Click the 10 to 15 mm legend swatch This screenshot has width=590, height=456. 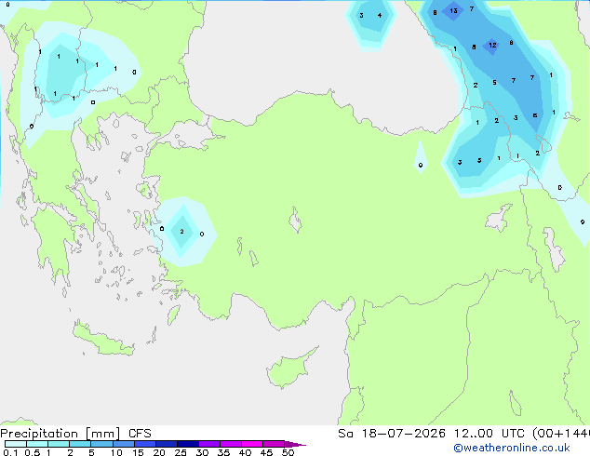pyautogui.click(x=123, y=444)
